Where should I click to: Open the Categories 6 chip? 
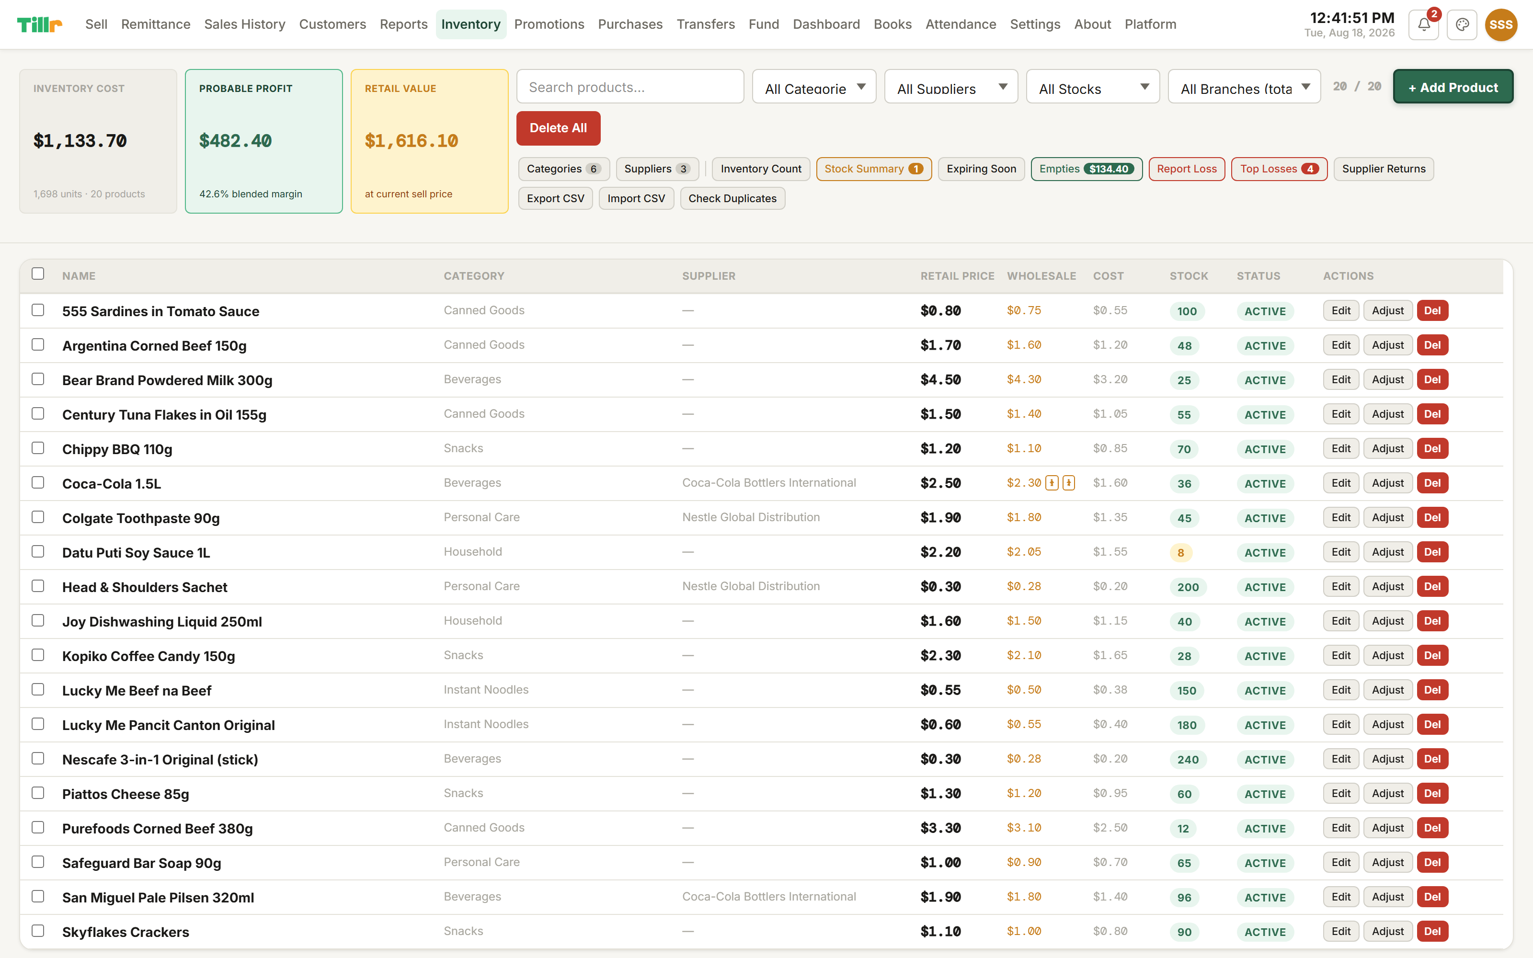pos(564,169)
